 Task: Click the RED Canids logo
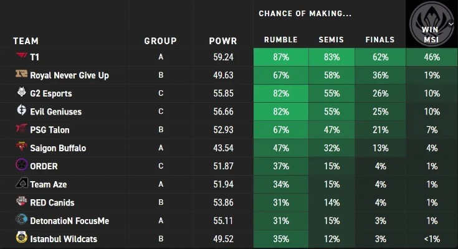click(x=21, y=202)
